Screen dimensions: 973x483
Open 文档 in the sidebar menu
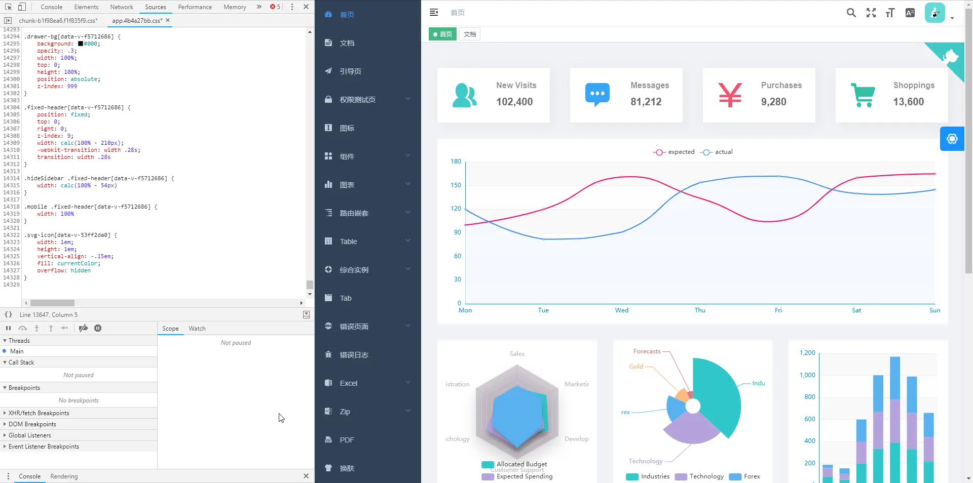pos(368,43)
